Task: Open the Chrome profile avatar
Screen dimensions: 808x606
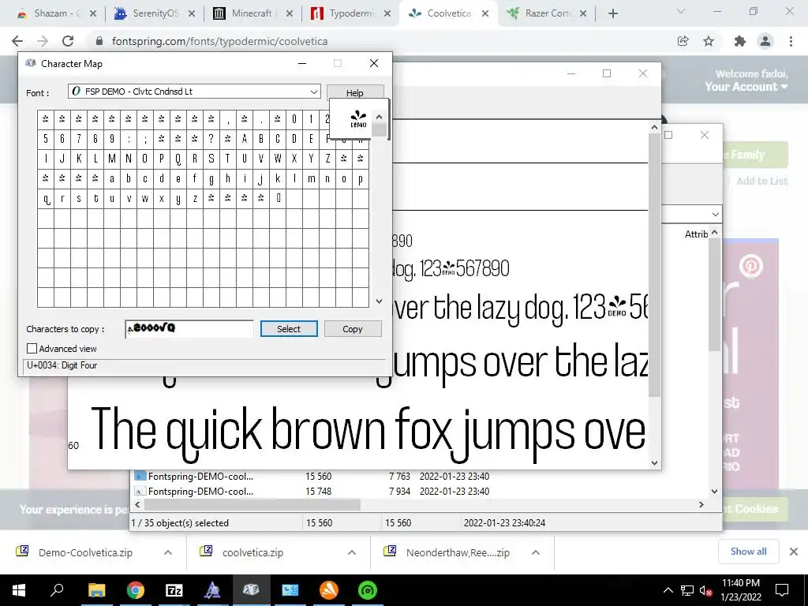Action: 765,41
